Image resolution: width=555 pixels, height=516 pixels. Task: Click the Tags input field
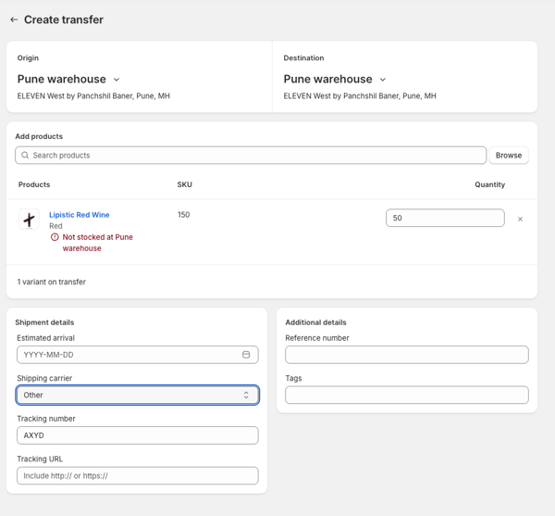(407, 396)
